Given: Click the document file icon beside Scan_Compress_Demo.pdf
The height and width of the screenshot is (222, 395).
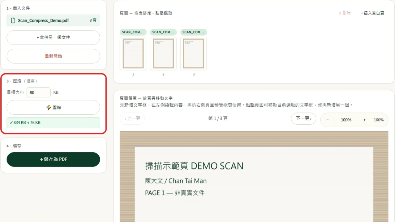Looking at the screenshot, I should tap(13, 20).
